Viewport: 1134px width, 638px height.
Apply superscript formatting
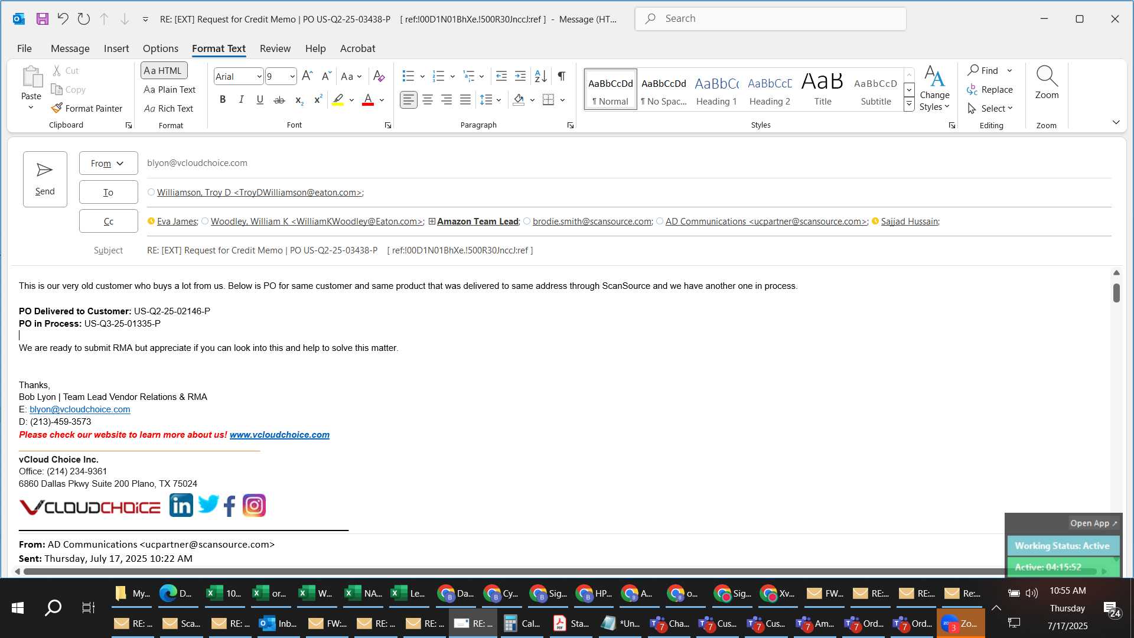click(318, 100)
